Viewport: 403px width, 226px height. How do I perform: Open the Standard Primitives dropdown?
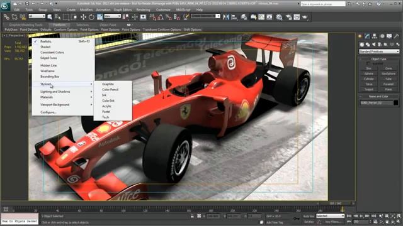379,51
